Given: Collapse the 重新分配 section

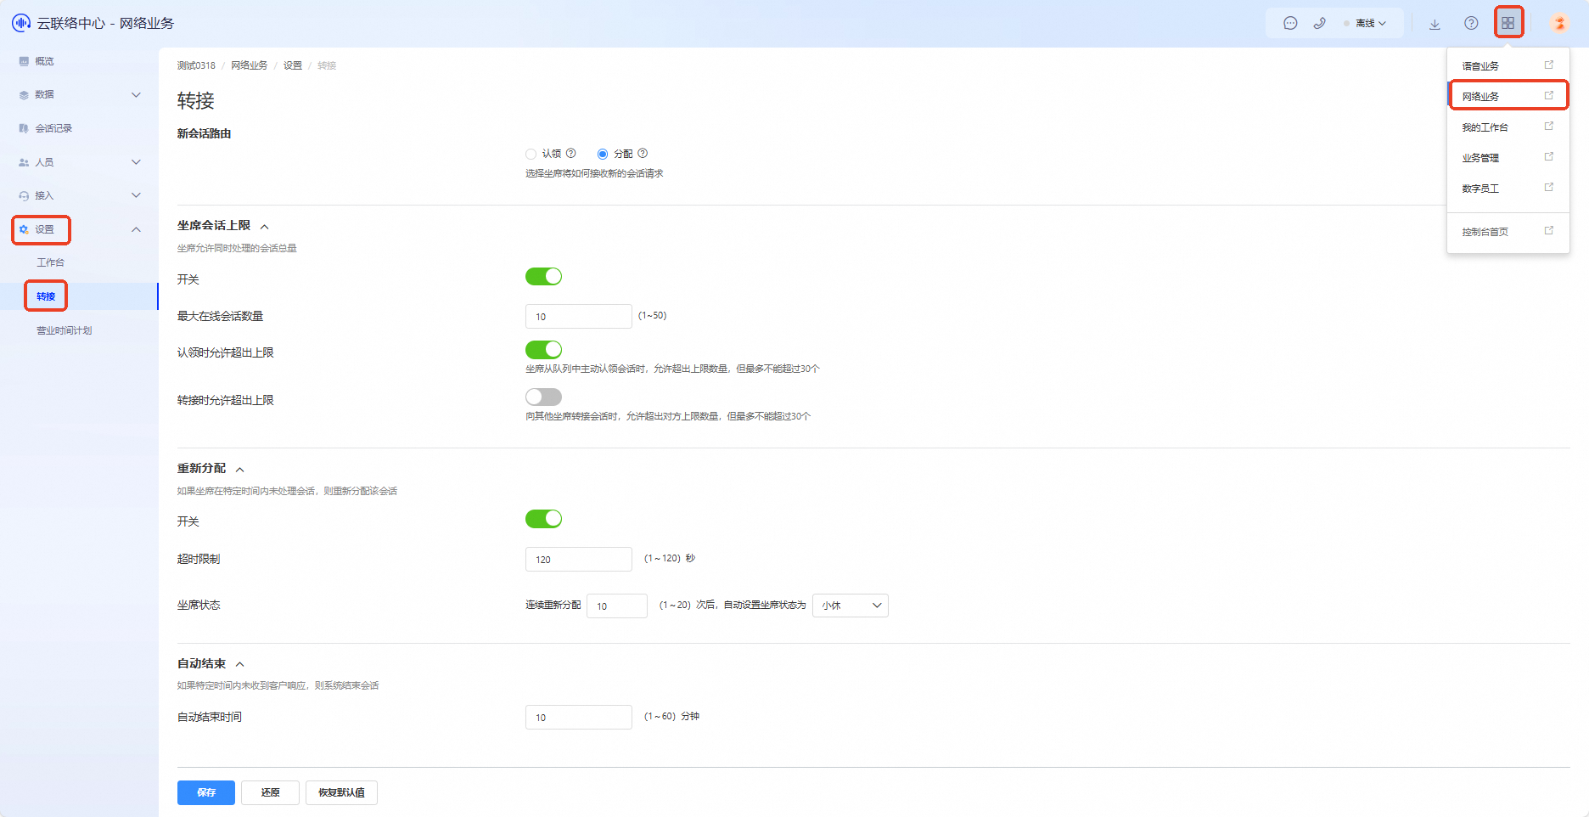Looking at the screenshot, I should [x=240, y=470].
